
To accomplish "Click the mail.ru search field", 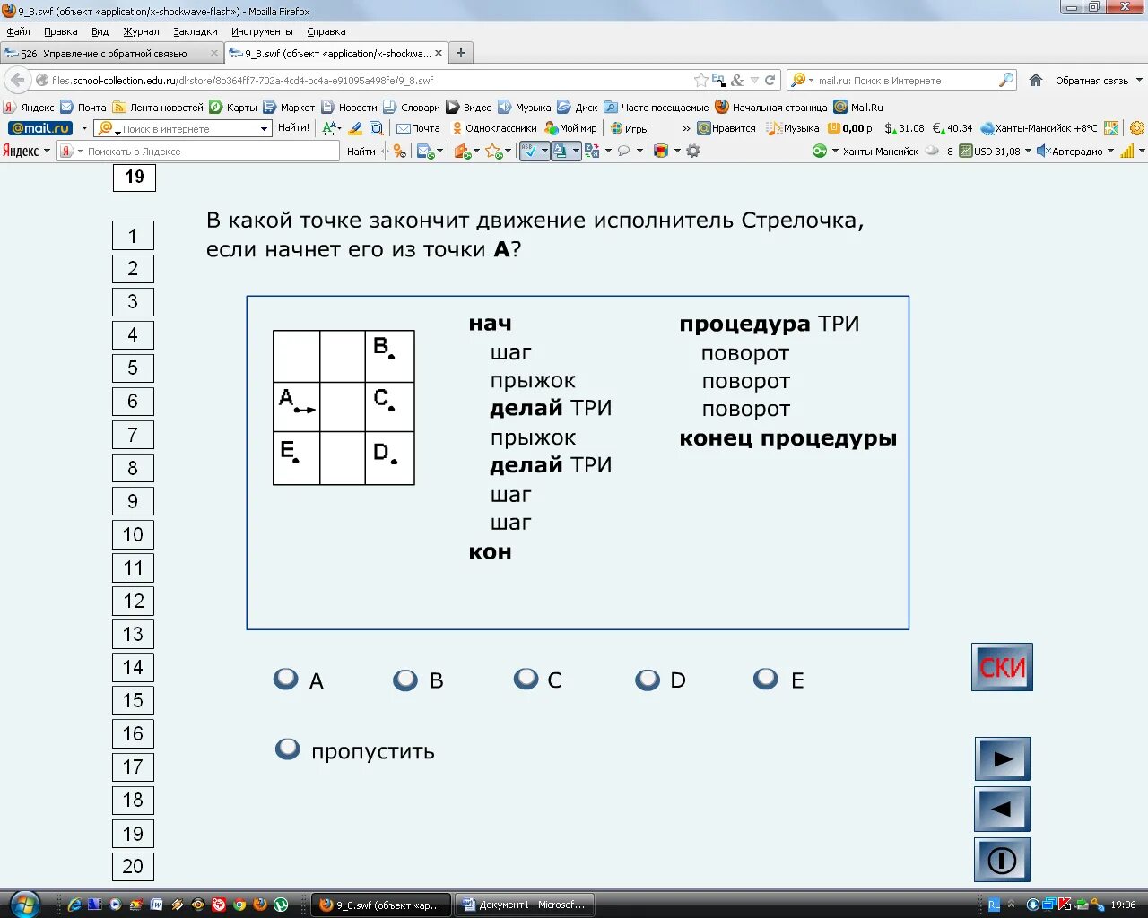I will (906, 80).
